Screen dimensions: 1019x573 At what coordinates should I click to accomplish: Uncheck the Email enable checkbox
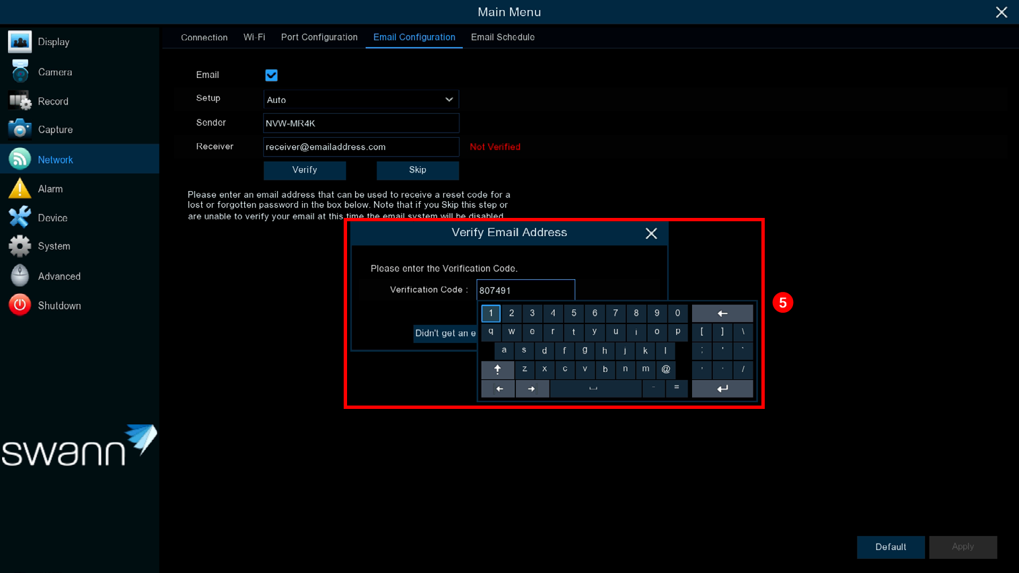coord(271,75)
